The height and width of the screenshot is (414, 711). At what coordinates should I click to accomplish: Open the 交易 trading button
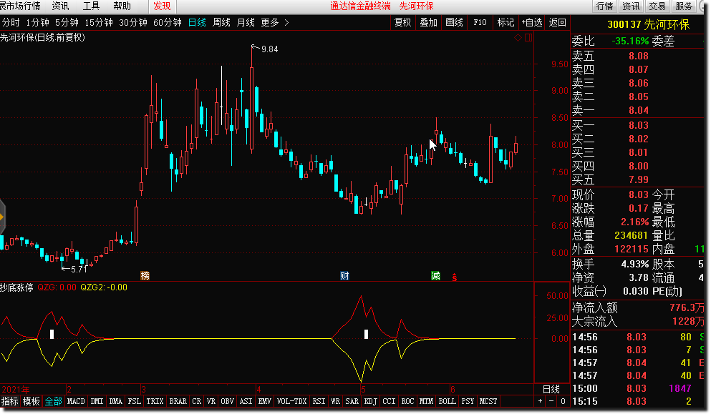tap(657, 6)
